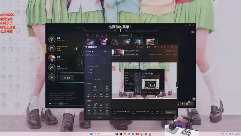Edit the stream title text
Viewport: 241px width, 136px height.
point(132,51)
